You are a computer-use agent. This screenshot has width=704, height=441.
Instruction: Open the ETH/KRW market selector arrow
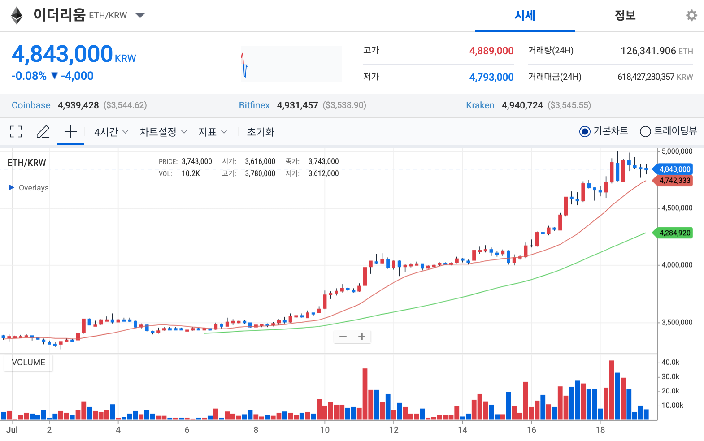[140, 16]
